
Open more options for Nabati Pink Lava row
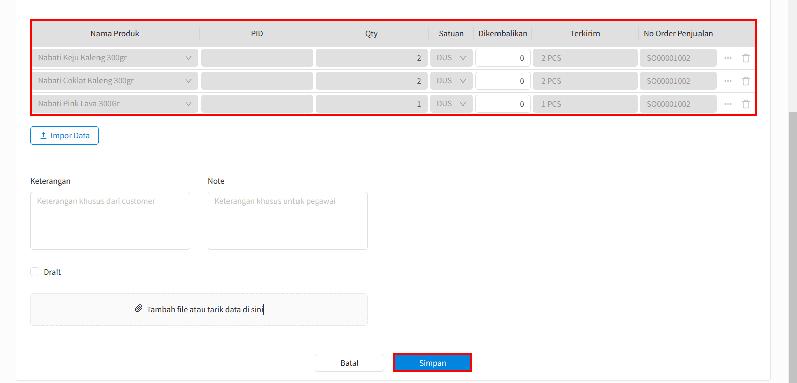click(728, 104)
